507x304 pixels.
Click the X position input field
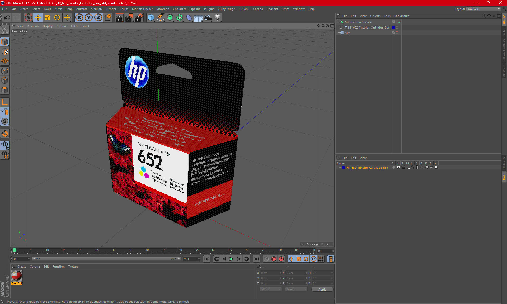[271, 273]
